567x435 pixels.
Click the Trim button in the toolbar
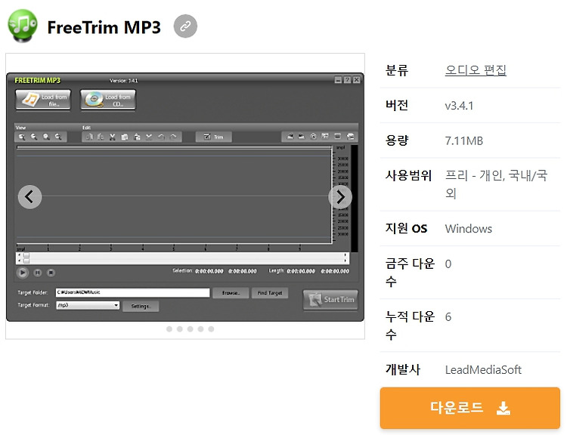click(214, 137)
